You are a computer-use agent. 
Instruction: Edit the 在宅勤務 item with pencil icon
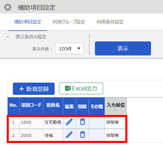tap(69, 122)
